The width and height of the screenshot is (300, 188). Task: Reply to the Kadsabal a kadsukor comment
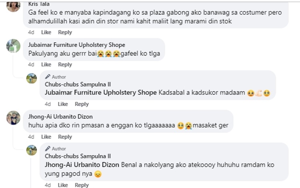point(82,104)
